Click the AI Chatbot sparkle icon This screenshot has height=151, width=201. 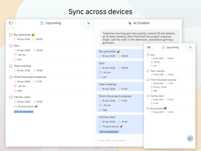click(x=130, y=23)
